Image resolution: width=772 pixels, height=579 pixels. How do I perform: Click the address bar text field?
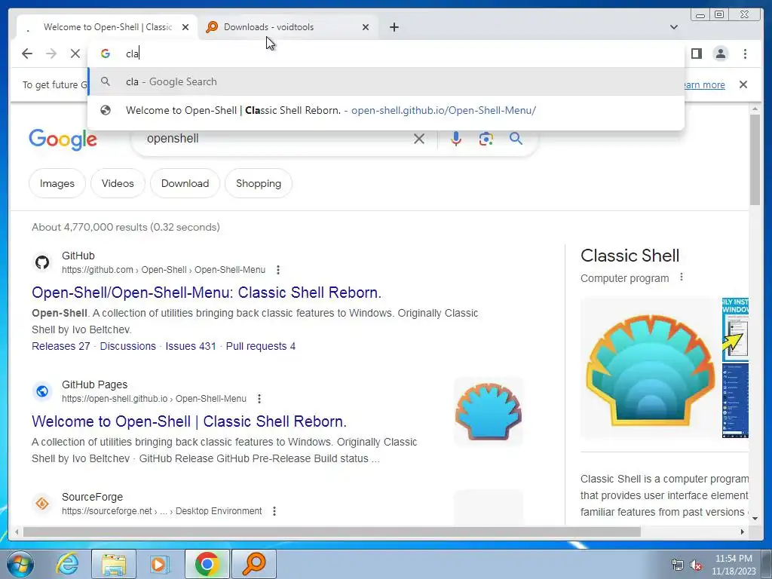click(x=386, y=54)
